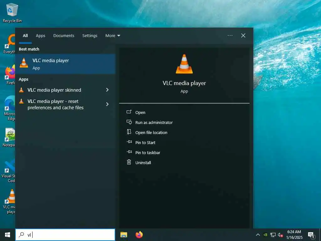Switch to the Apps search tab
Viewport: 321px width, 241px height.
click(x=40, y=36)
